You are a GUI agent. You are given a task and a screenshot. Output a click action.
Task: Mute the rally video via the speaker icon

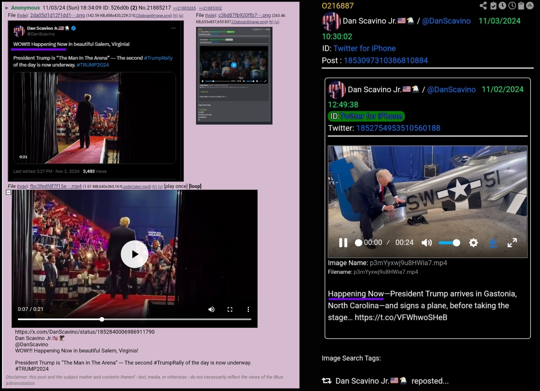(211, 309)
